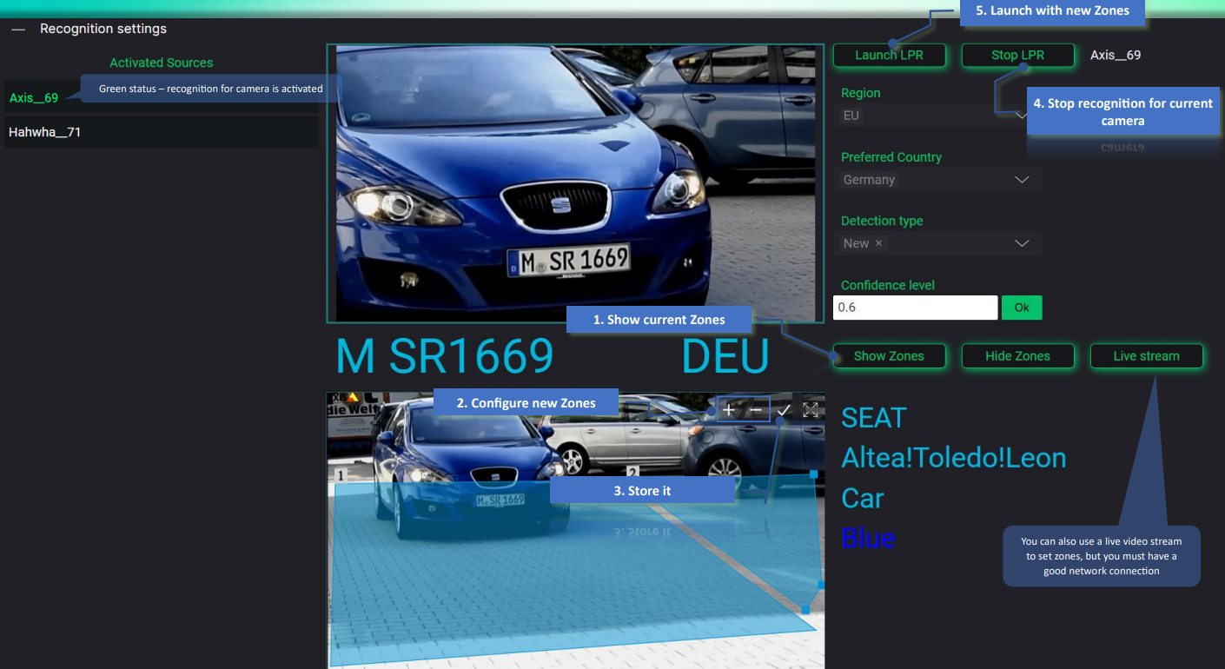Collapse the Recognition settings panel dash icon
The image size is (1225, 669).
pyautogui.click(x=18, y=30)
